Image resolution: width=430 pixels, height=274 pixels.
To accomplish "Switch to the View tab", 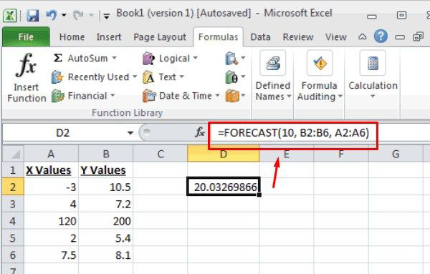I will click(335, 37).
